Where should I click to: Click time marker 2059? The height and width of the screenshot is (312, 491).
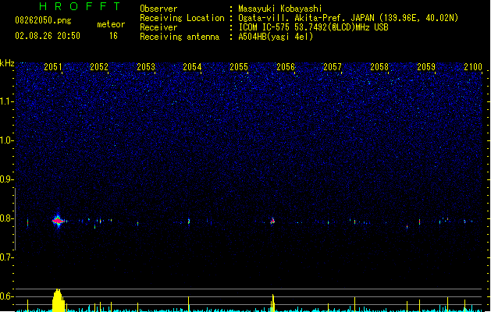tap(426, 67)
